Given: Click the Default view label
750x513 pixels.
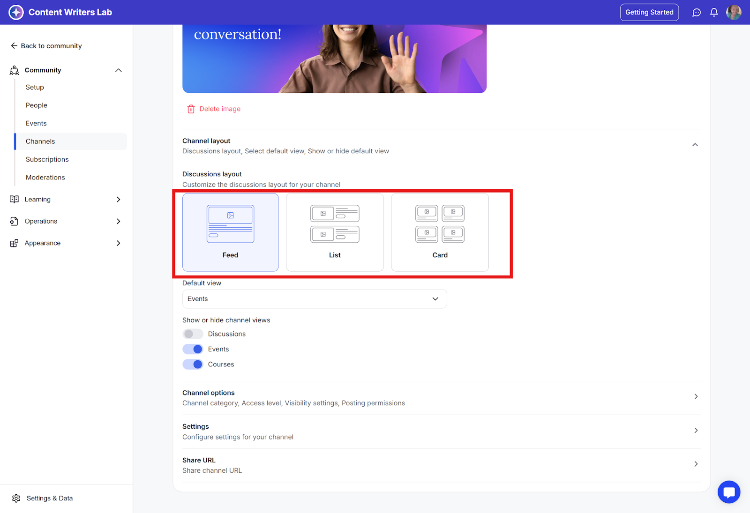Looking at the screenshot, I should click(x=202, y=283).
